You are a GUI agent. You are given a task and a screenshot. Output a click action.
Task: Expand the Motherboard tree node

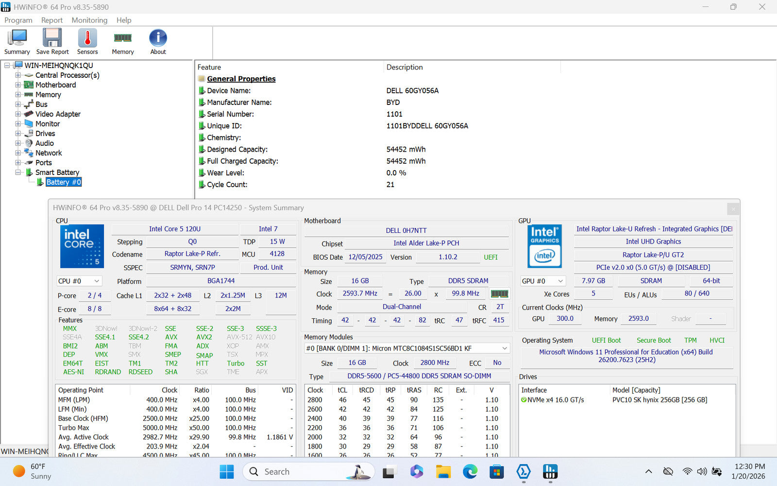point(18,85)
